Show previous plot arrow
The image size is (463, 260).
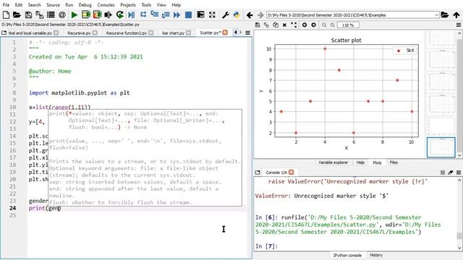point(305,25)
